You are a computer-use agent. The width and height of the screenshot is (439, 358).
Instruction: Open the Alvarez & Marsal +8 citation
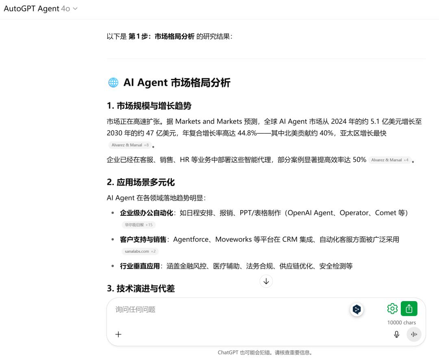coord(130,145)
